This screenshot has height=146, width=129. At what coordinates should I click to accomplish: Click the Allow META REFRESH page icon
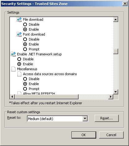tap(19, 93)
